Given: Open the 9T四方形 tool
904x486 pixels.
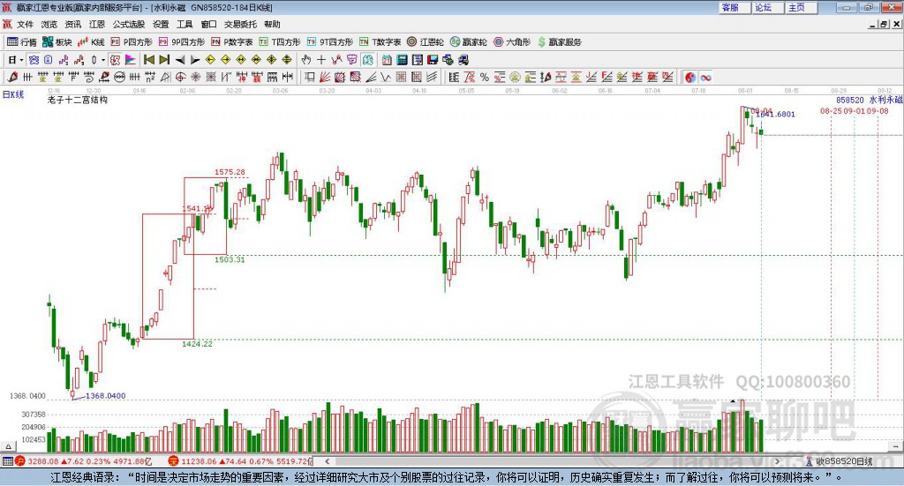Looking at the screenshot, I should (330, 42).
